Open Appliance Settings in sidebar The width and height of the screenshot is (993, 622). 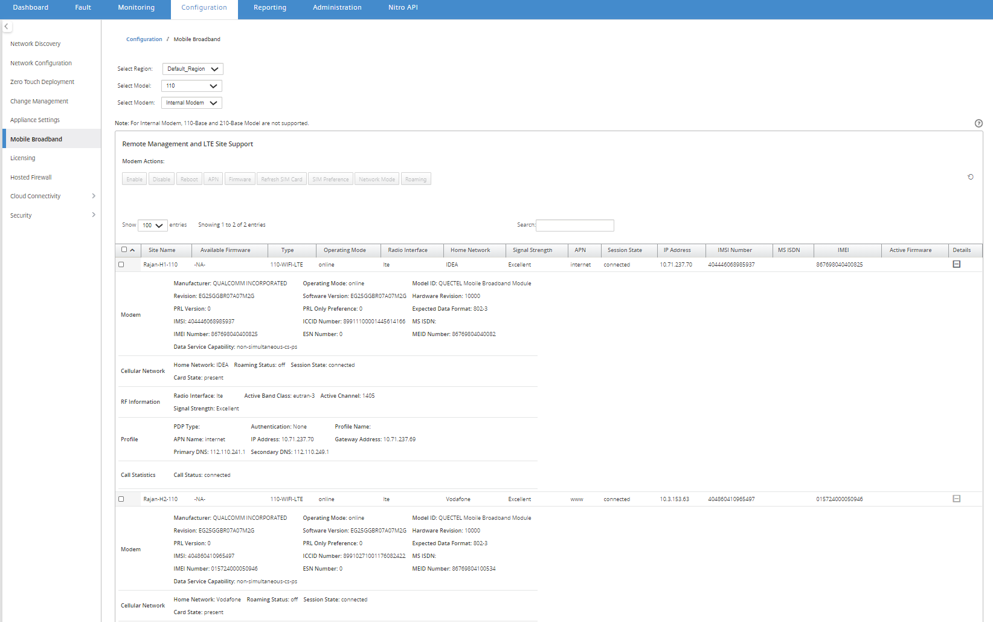click(35, 120)
